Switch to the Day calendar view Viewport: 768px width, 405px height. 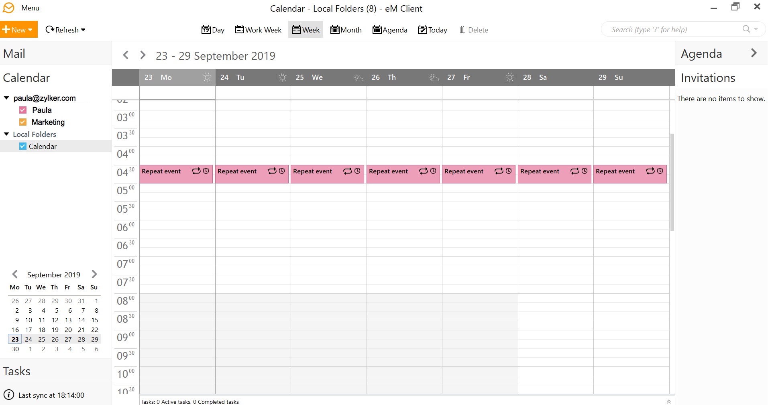click(212, 29)
